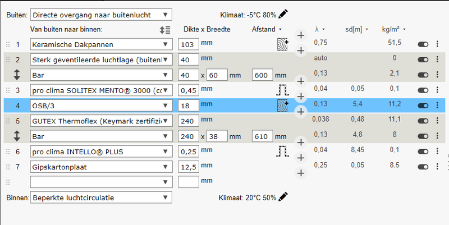This screenshot has height=225, width=449.
Task: Expand the OSB/3 material dropdown
Action: click(101, 104)
